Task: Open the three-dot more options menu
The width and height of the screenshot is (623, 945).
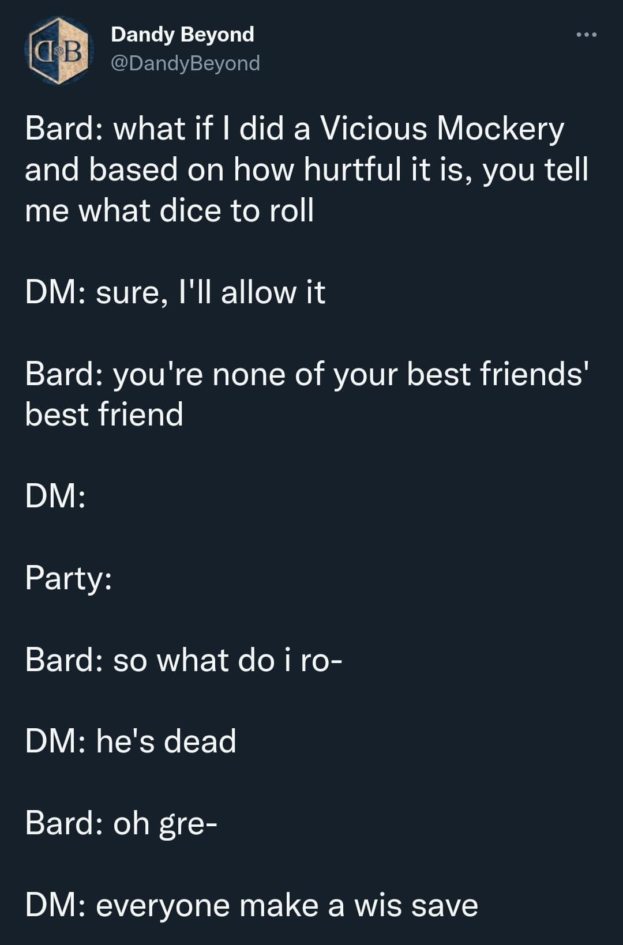Action: click(586, 36)
